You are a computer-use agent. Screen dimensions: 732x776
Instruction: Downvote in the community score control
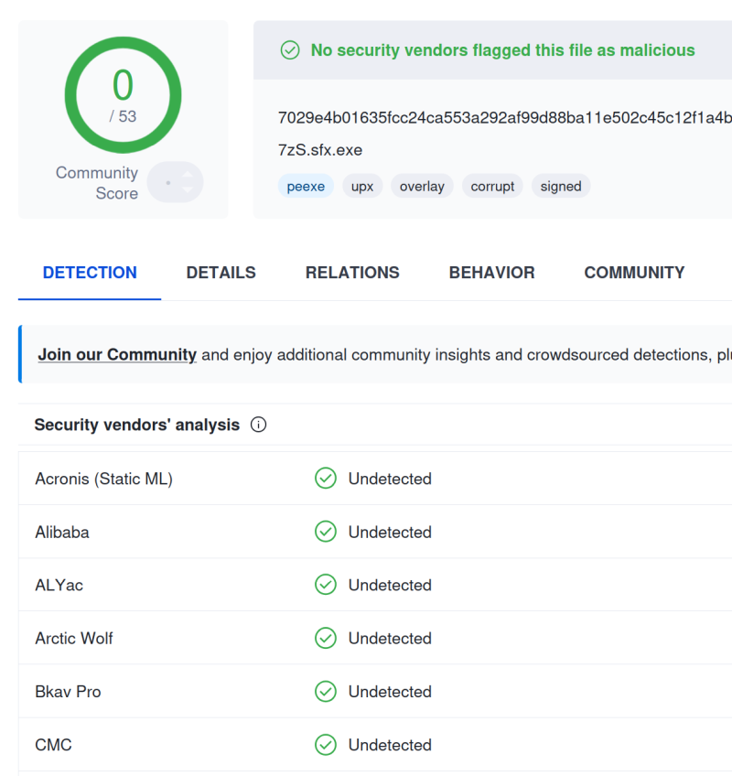187,189
